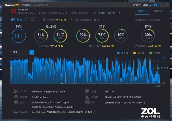Click the GamePP logo
The image size is (172, 121).
pos(12,5)
